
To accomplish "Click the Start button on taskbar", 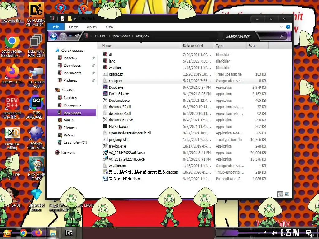I will [x=7, y=233].
